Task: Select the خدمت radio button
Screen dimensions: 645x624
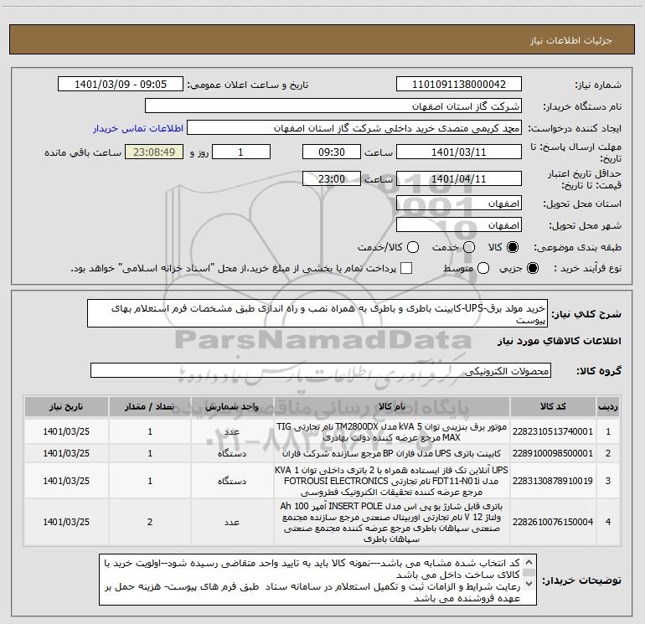Action: 469,247
